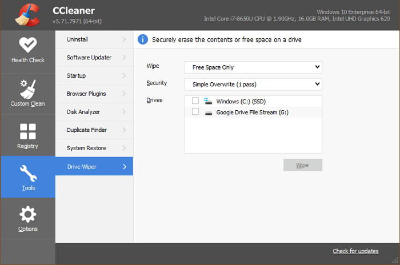
Task: Click the Tools label
Action: (x=29, y=188)
